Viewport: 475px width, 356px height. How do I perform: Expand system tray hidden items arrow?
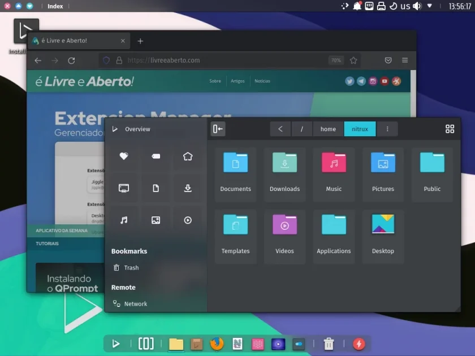pyautogui.click(x=430, y=6)
